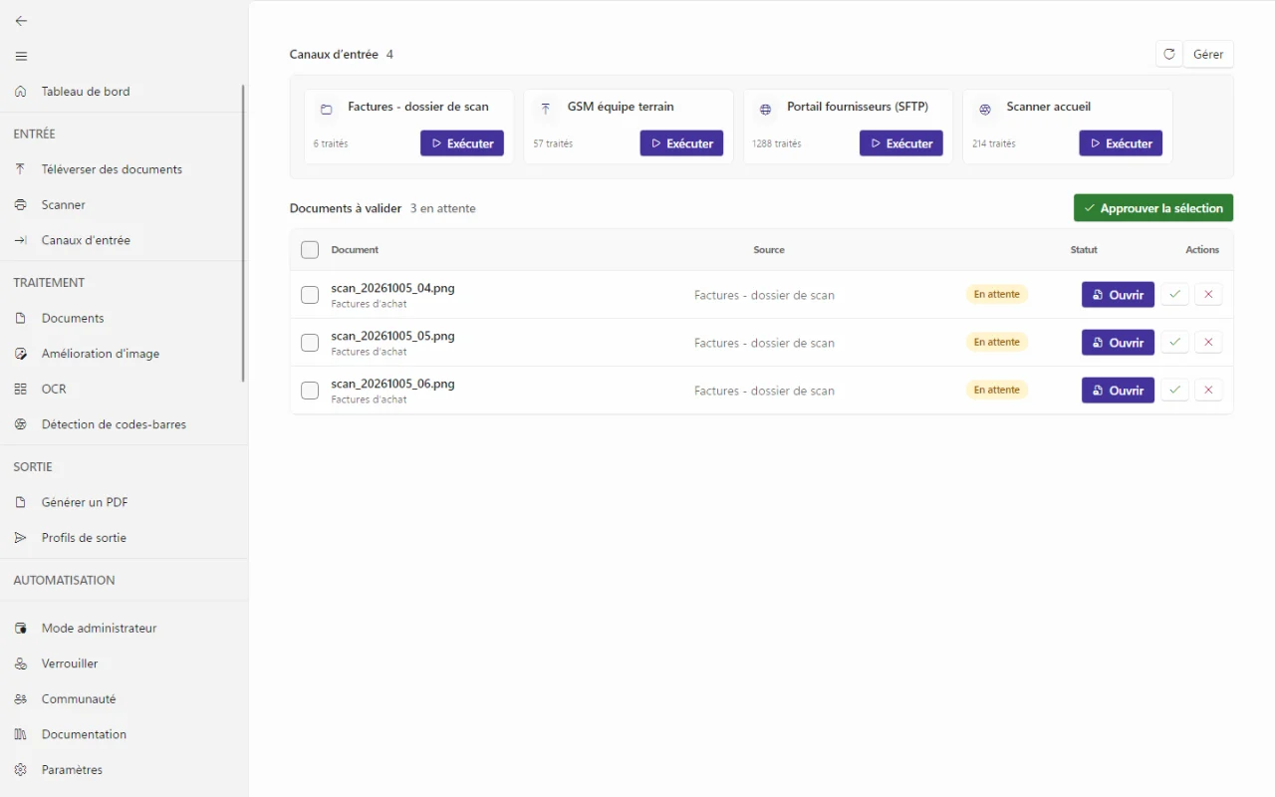
Task: Go back using the back arrow icon
Action: click(21, 21)
